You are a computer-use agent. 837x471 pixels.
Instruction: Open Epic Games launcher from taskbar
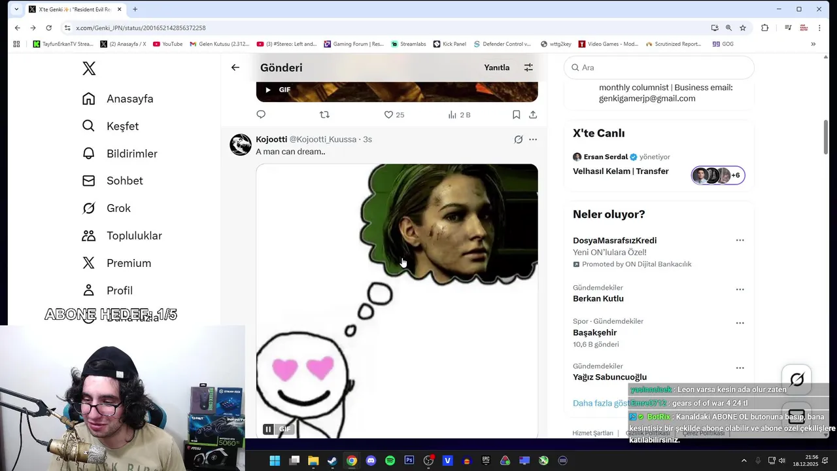pos(486,461)
